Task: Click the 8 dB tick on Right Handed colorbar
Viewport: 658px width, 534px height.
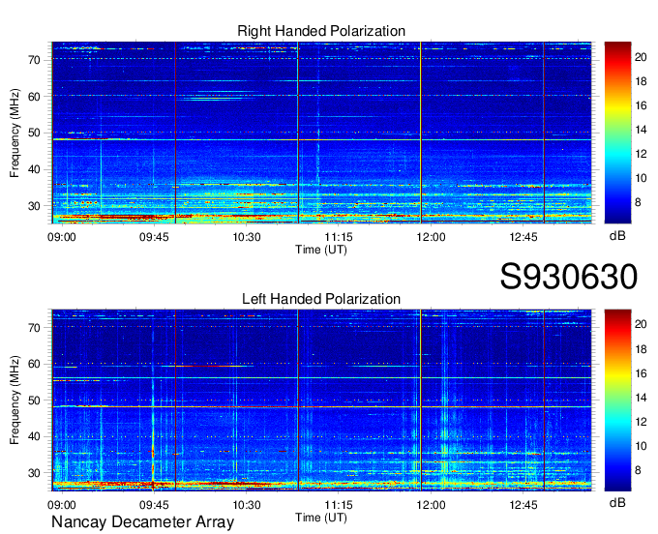Action: tap(638, 202)
